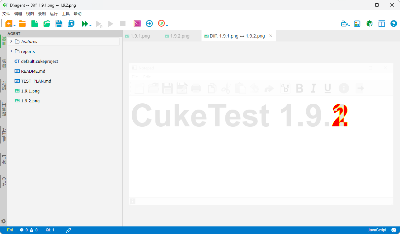400x234 pixels.
Task: Open the Qt icon dropdown arrow
Action: [167, 25]
